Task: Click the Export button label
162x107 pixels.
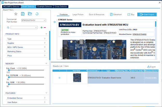Action: tap(153, 67)
